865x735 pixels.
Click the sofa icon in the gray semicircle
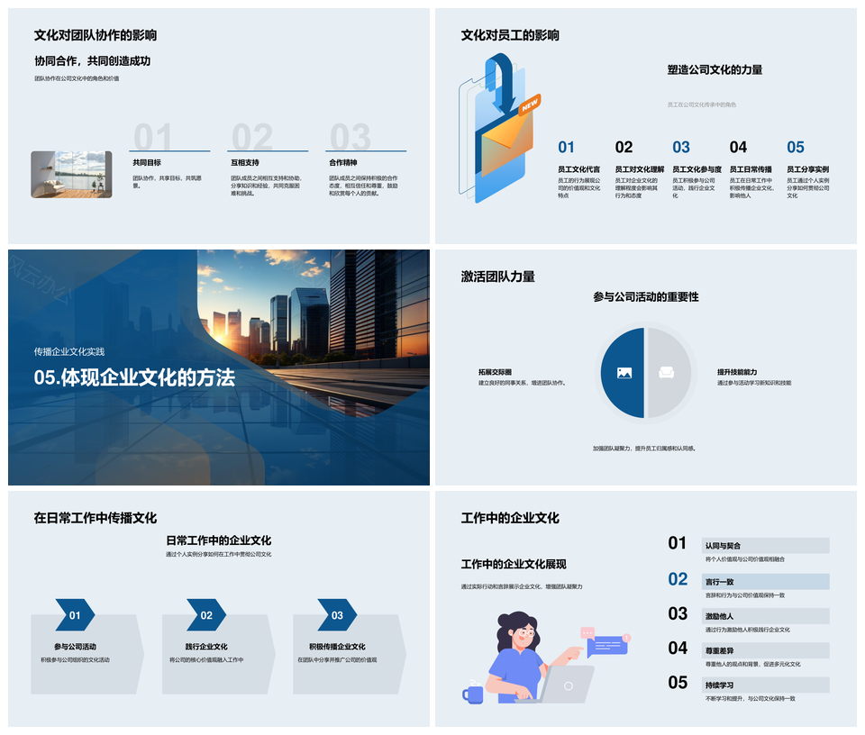pos(667,372)
